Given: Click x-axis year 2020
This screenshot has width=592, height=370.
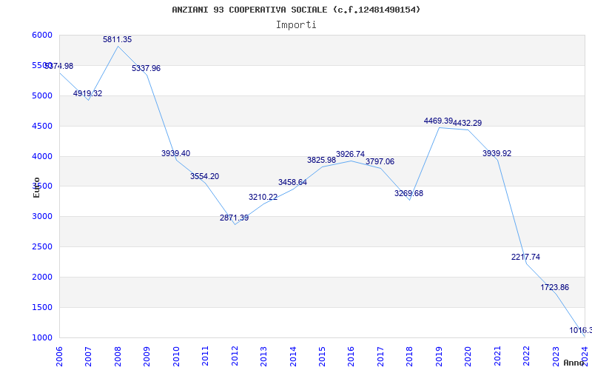Looking at the screenshot, I should click(x=468, y=357).
